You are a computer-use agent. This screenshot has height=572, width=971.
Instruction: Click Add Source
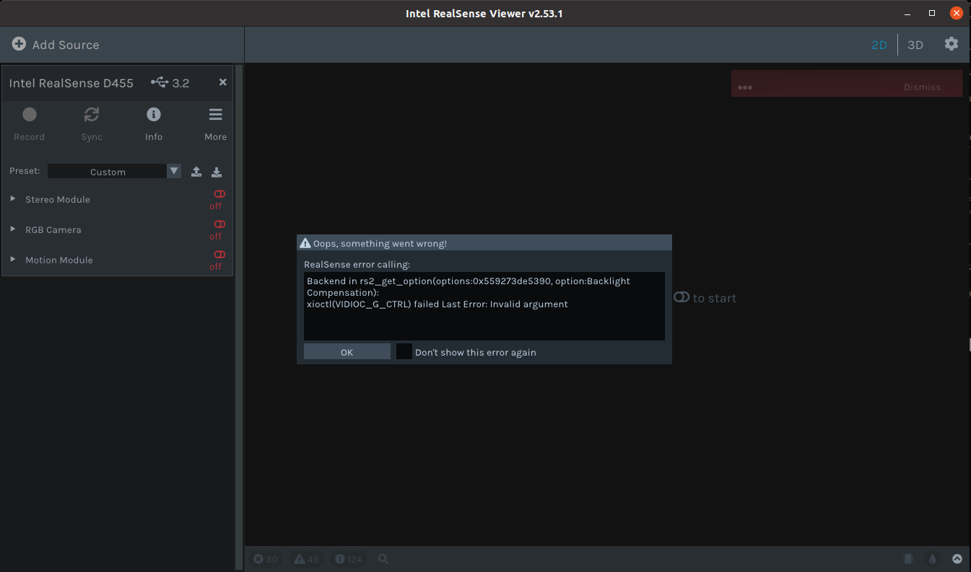pyautogui.click(x=56, y=44)
